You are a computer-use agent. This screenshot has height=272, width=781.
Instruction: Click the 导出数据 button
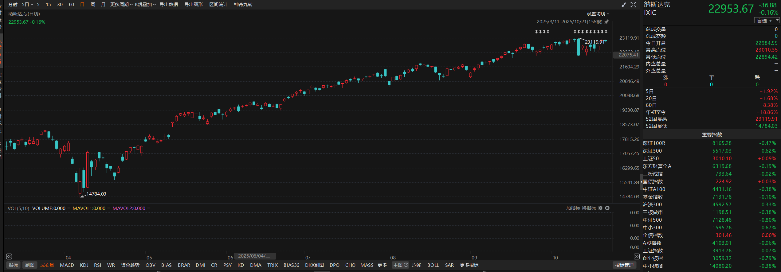(x=169, y=5)
